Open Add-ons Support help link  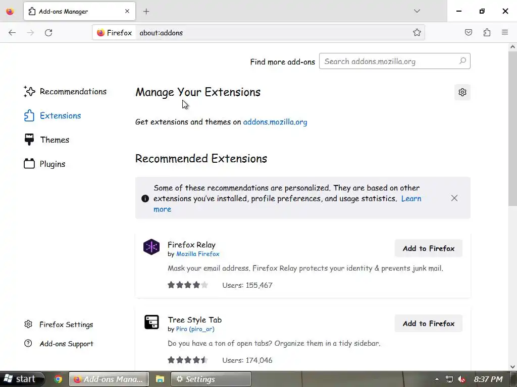(x=59, y=344)
